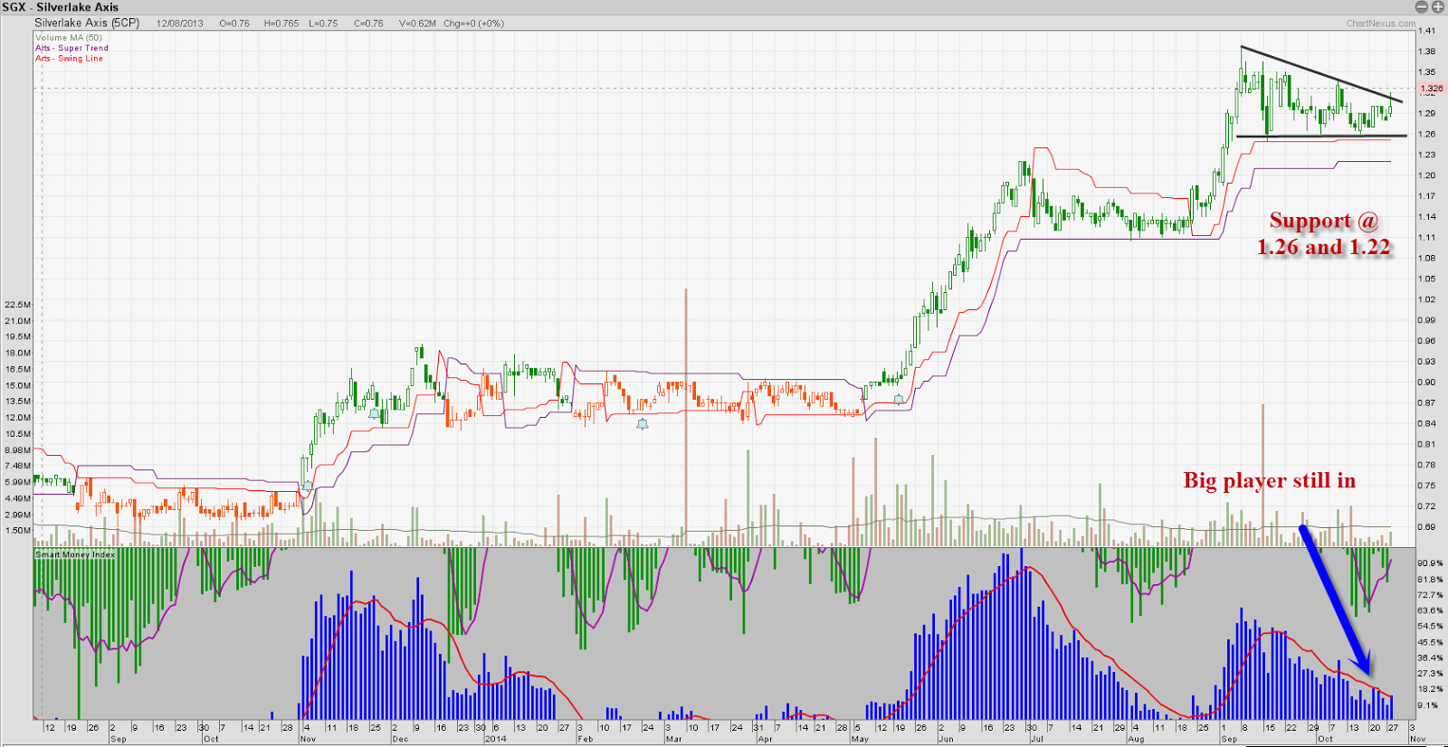
Task: Select the Arts - Swing Line indicator label
Action: click(x=69, y=58)
